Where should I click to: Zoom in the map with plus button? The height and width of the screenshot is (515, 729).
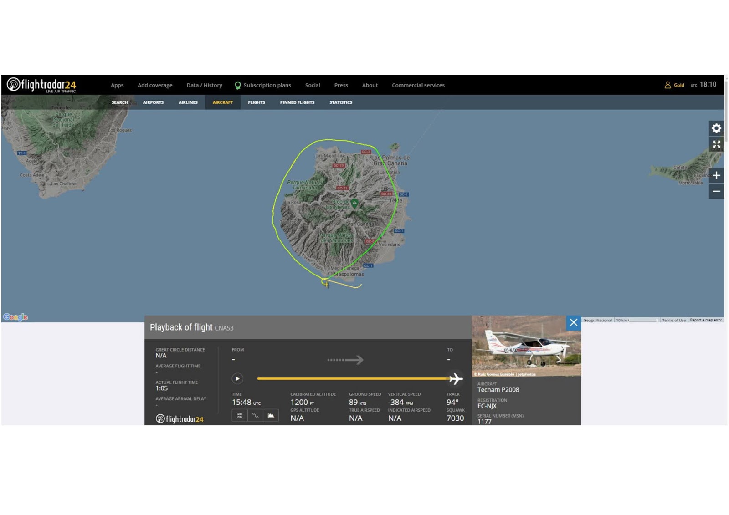pos(716,175)
